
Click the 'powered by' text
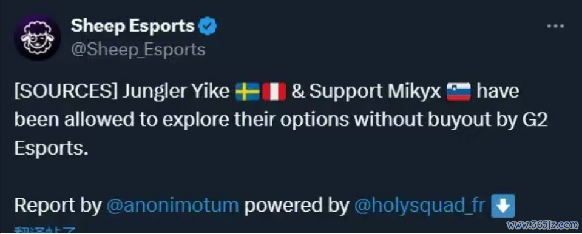[x=297, y=207]
